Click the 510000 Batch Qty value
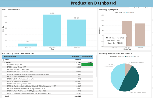153x98 pixels. pos(78,86)
